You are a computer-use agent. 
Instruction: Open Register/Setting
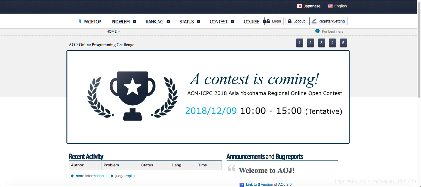pos(329,21)
